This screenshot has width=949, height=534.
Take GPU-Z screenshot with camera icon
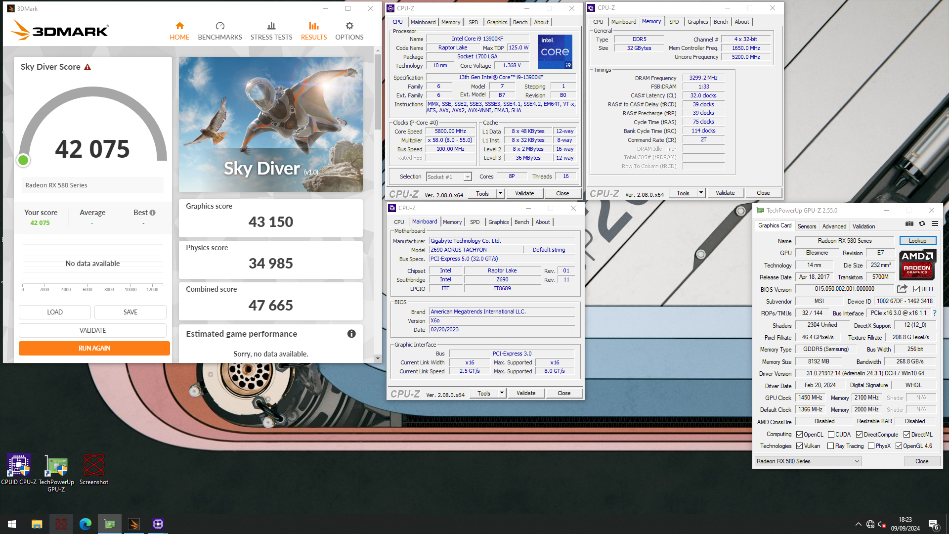click(909, 224)
